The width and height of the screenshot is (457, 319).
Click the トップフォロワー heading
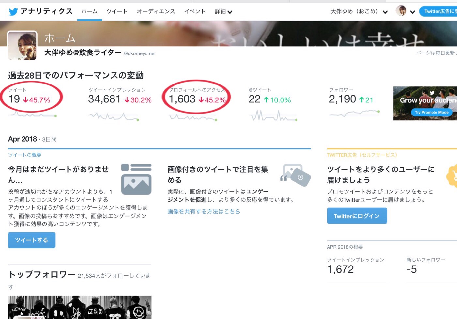[42, 275]
